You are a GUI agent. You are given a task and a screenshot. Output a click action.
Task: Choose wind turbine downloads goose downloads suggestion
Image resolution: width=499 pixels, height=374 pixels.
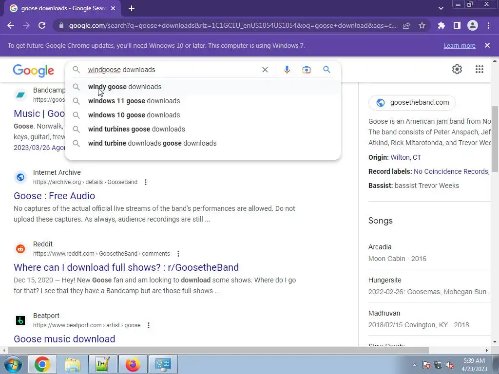coord(203,143)
